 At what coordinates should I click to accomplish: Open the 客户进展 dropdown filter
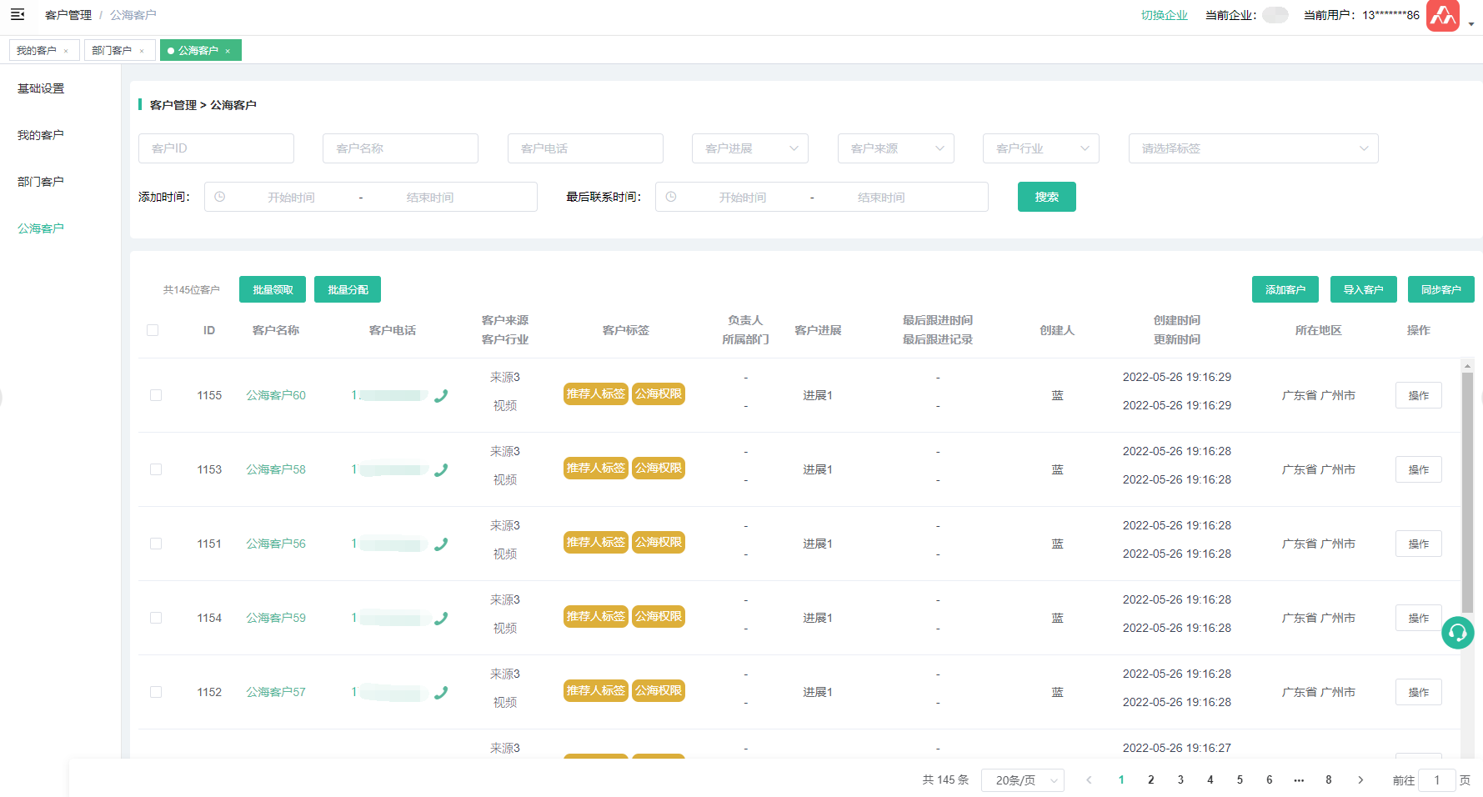749,148
